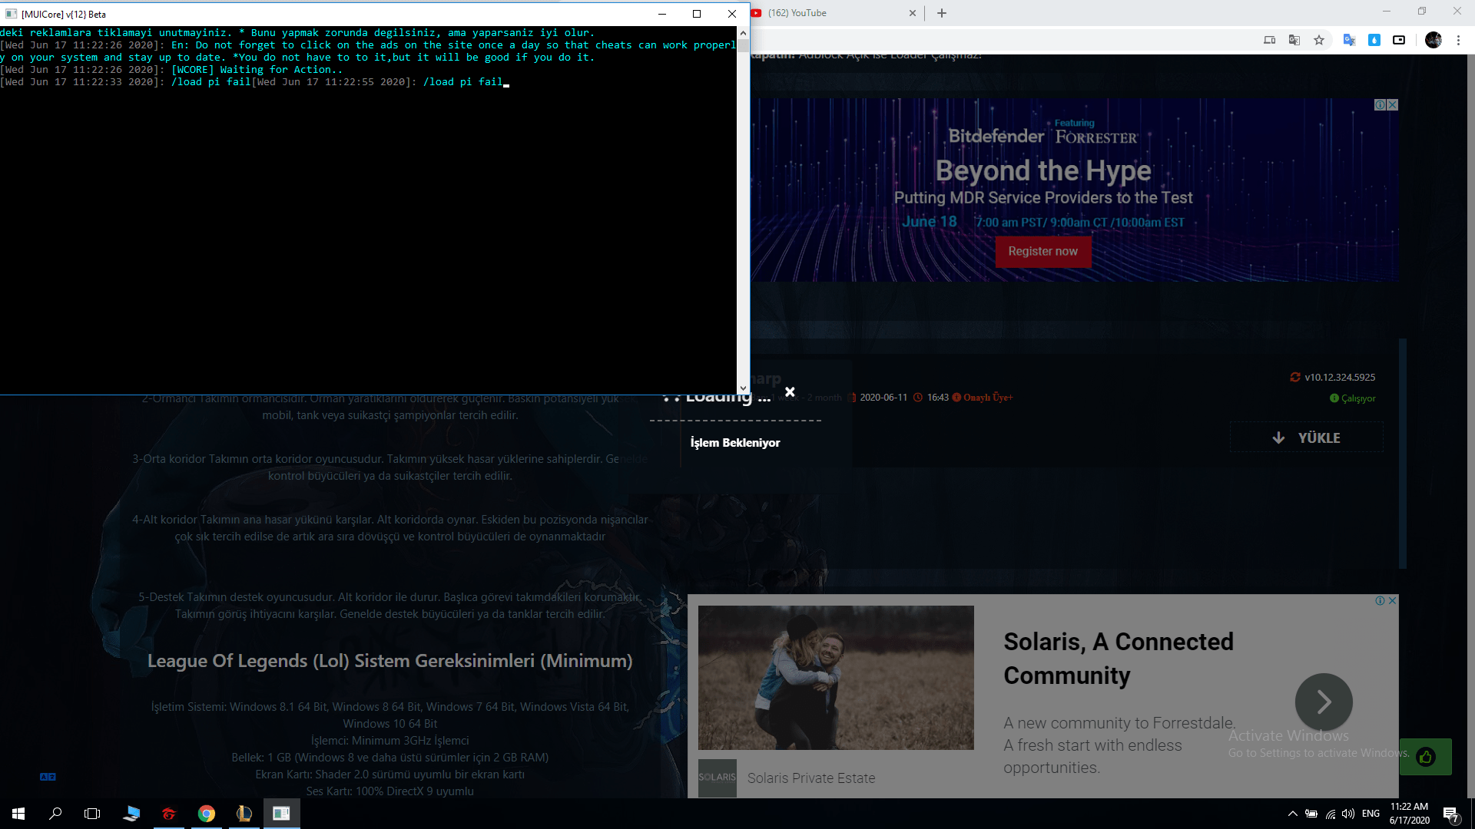Viewport: 1475px width, 829px height.
Task: Click the Solaris, A Connected Community headline
Action: tap(1119, 658)
